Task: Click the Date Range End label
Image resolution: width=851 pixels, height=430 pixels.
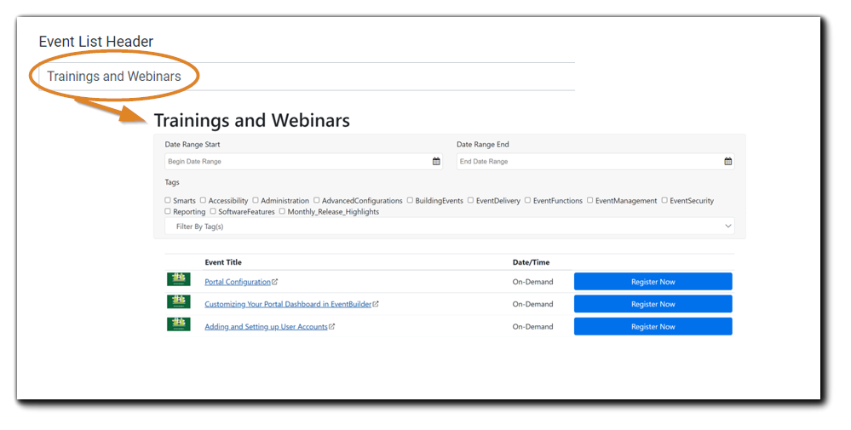Action: click(x=483, y=144)
